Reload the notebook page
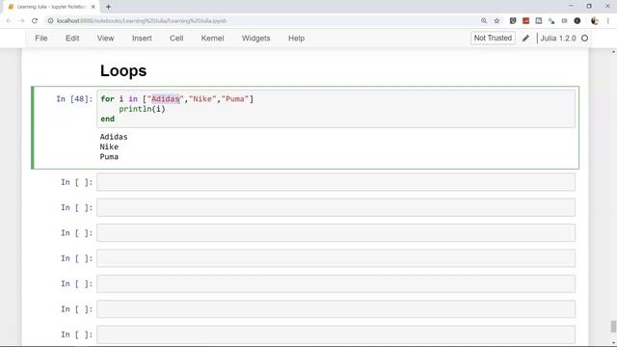The height and width of the screenshot is (347, 617). click(x=35, y=21)
